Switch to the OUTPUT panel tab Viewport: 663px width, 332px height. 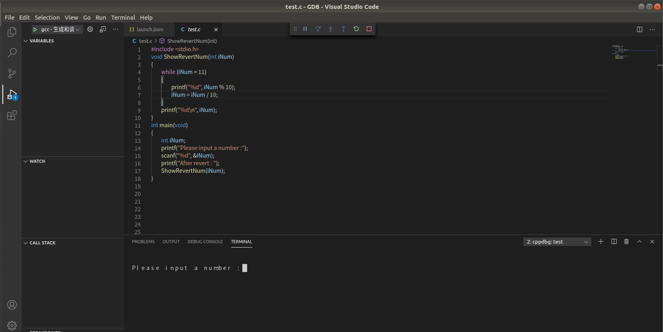pos(171,242)
